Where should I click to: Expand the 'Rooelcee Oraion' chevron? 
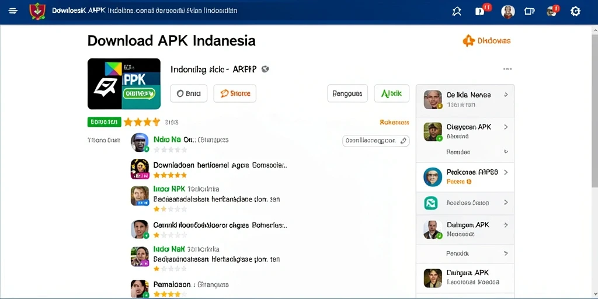coord(506,203)
